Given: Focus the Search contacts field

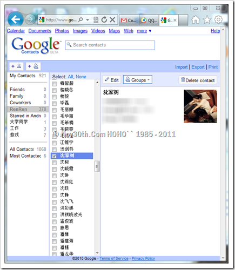Looking at the screenshot, I should point(110,45).
